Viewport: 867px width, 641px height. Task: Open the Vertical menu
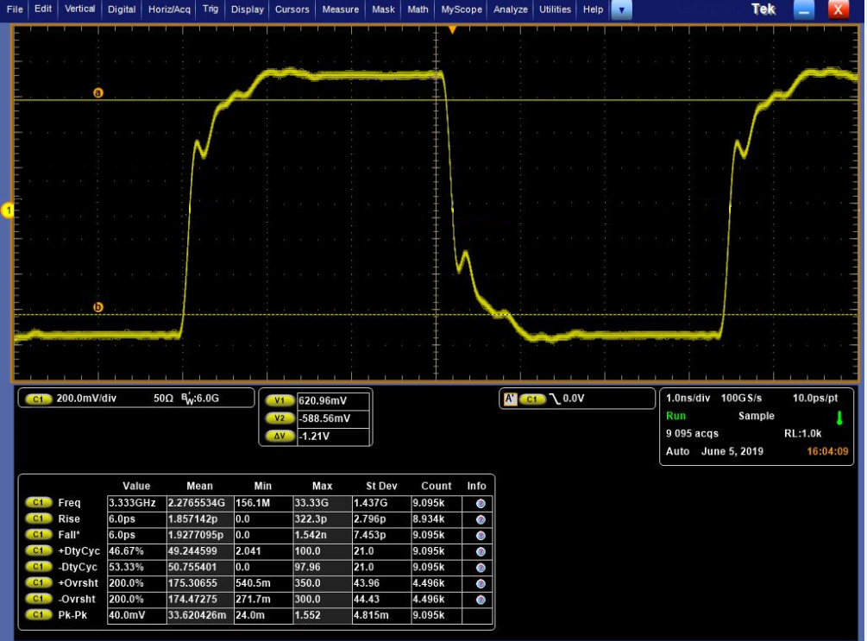[x=80, y=9]
